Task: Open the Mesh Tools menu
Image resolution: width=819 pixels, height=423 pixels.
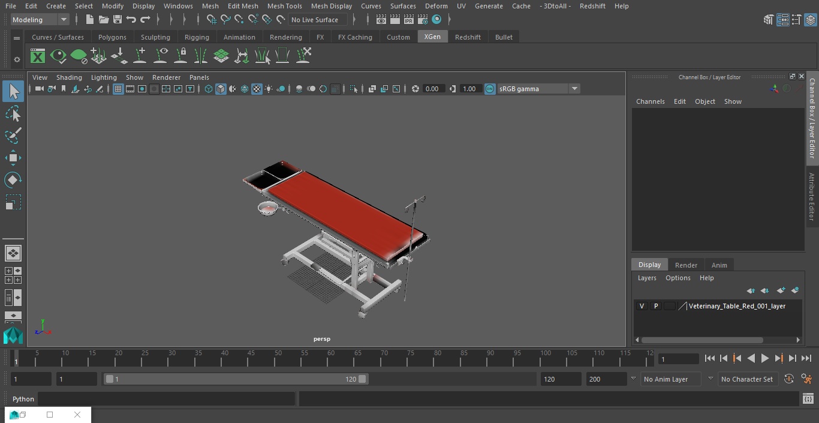Action: click(284, 6)
